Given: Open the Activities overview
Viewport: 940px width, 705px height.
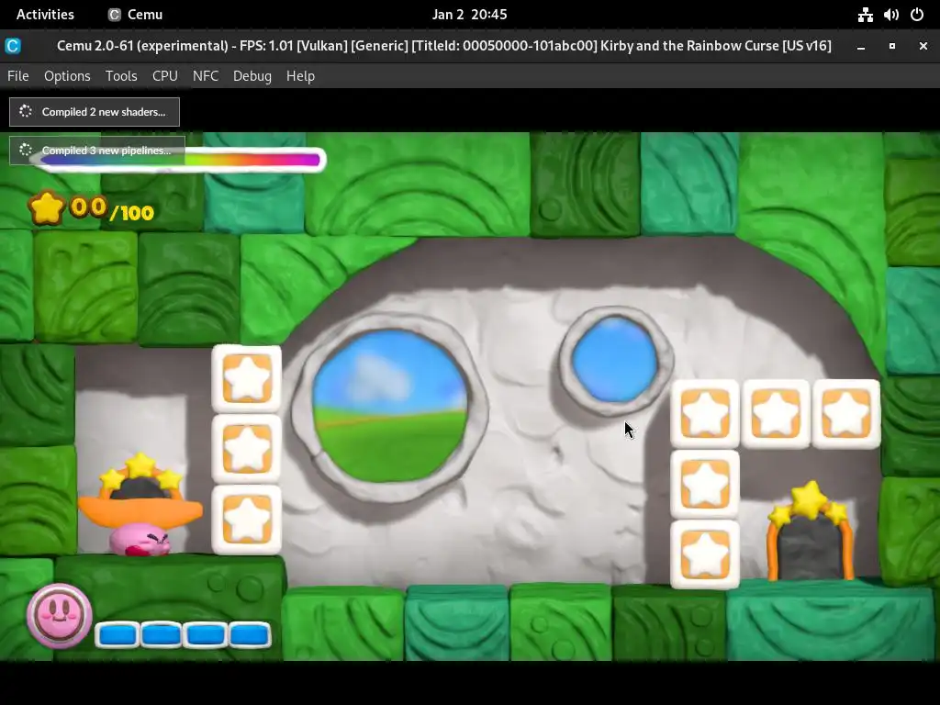Looking at the screenshot, I should click(x=45, y=15).
